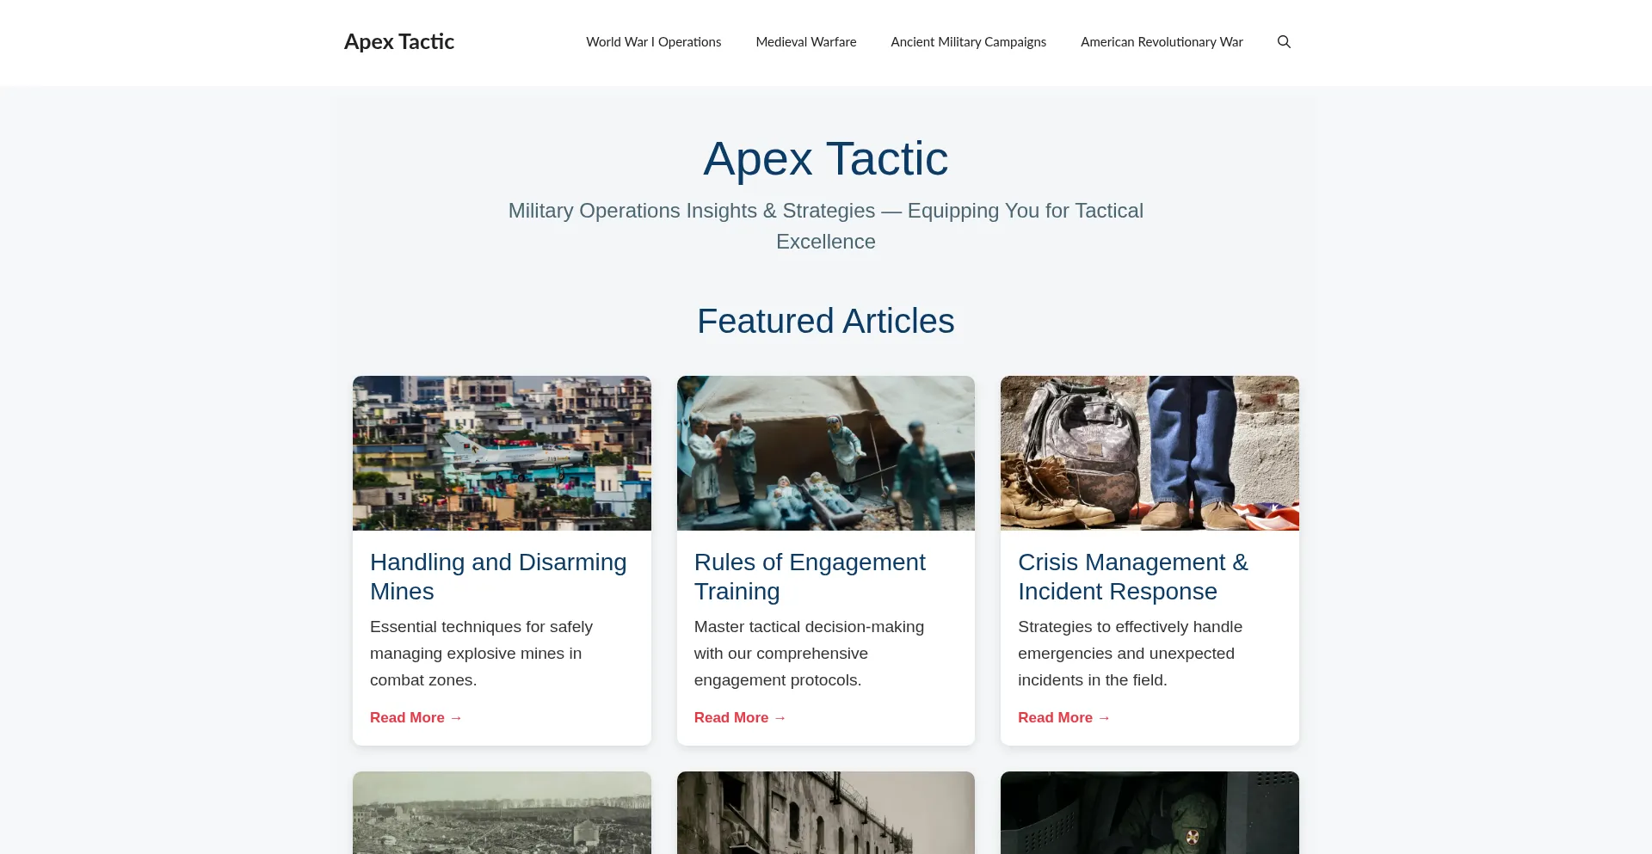Click the site tagline under Apex Tactic
The image size is (1652, 854).
pos(825,225)
